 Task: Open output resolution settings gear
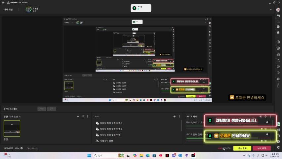(x=21, y=148)
